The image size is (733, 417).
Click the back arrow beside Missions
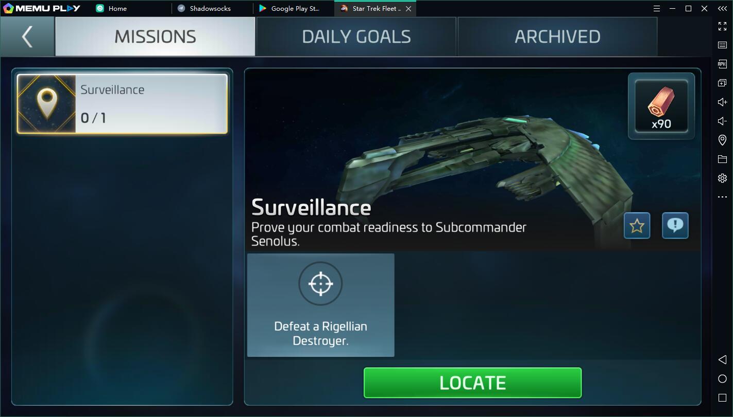[27, 37]
